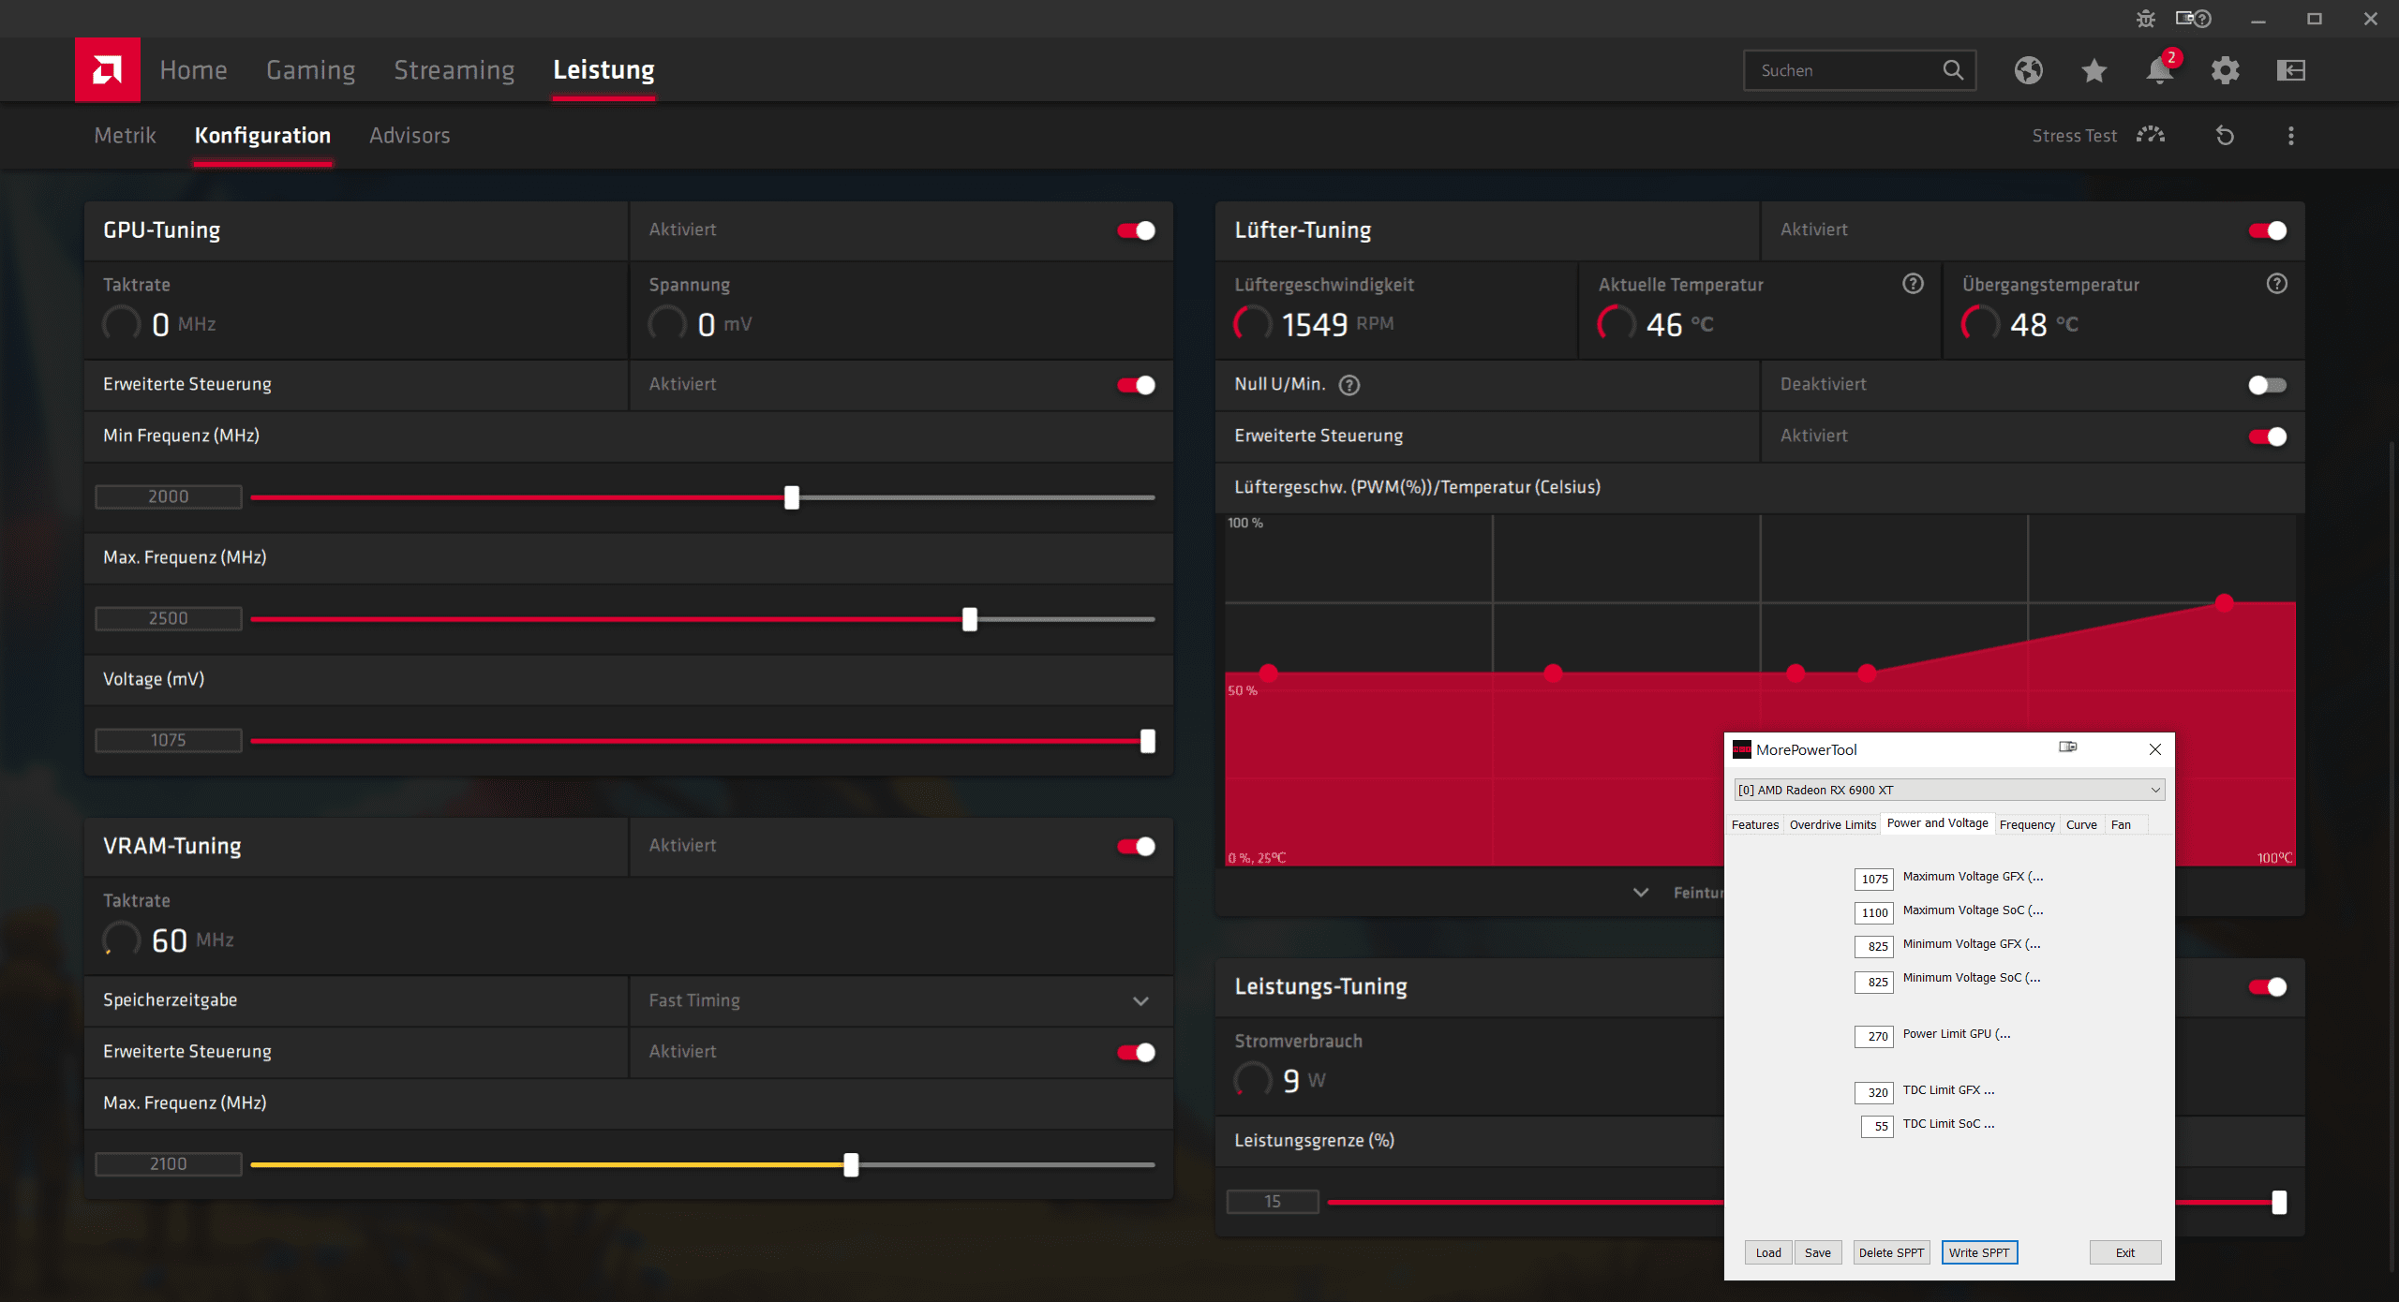Image resolution: width=2399 pixels, height=1302 pixels.
Task: Click the Write SPPT button
Action: 1978,1252
